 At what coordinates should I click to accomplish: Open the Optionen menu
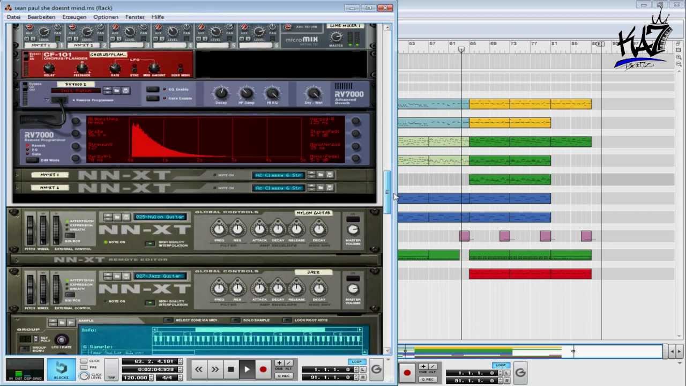point(106,17)
